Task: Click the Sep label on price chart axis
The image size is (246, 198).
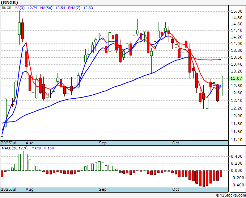Action: tap(103, 143)
